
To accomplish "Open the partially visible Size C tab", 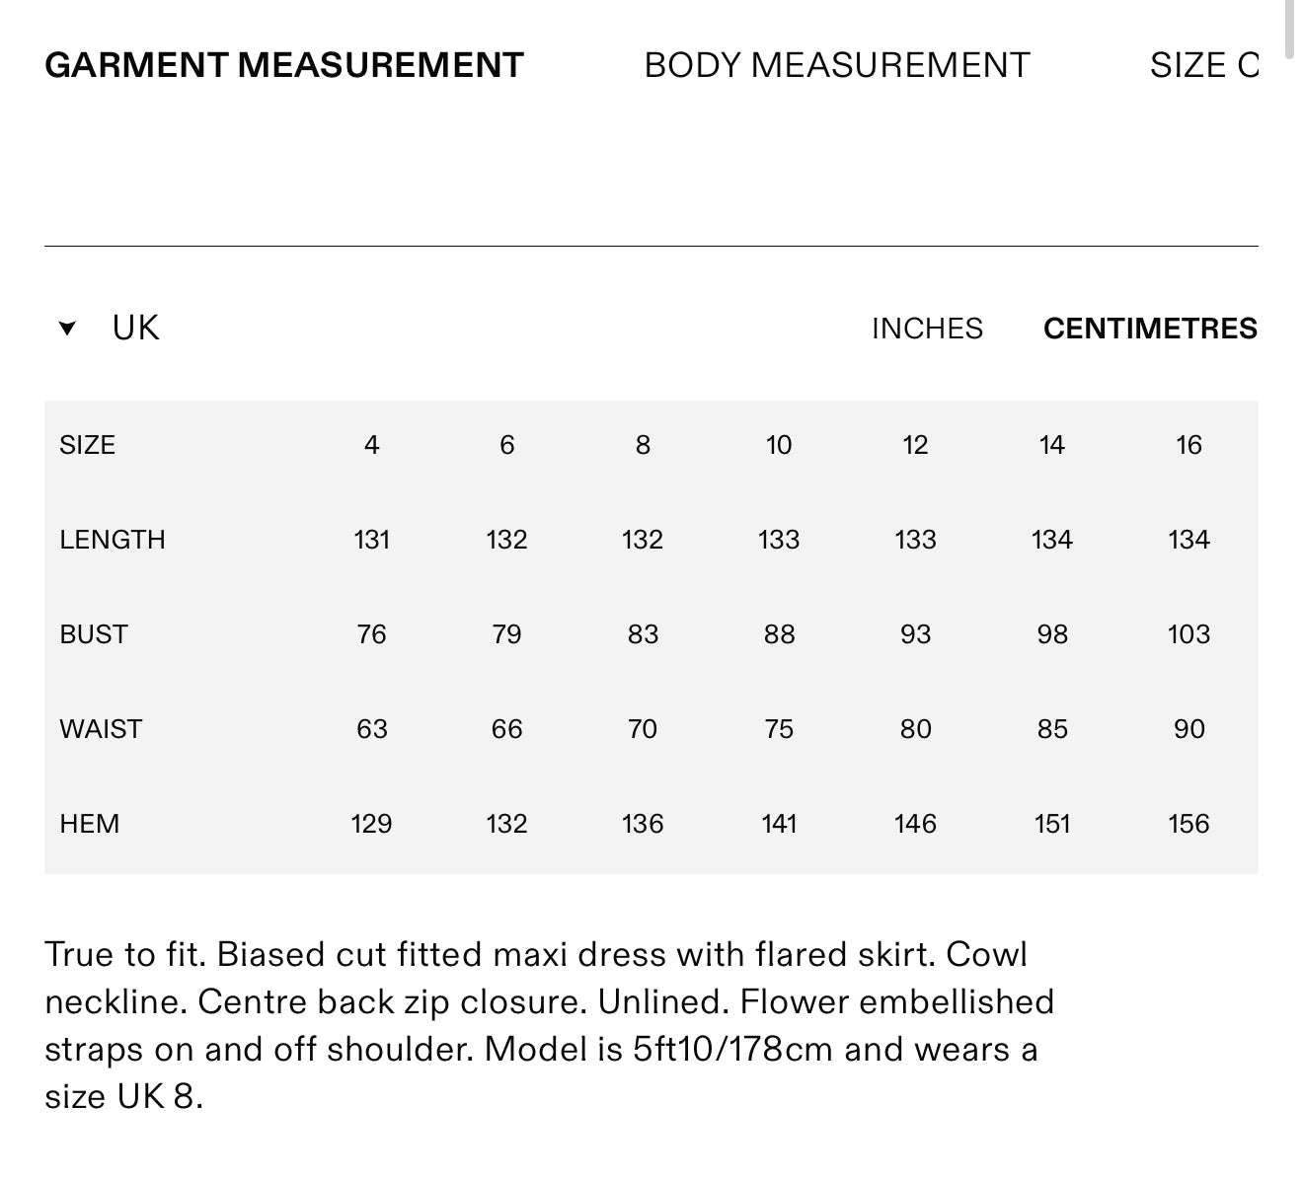I will click(x=1204, y=65).
